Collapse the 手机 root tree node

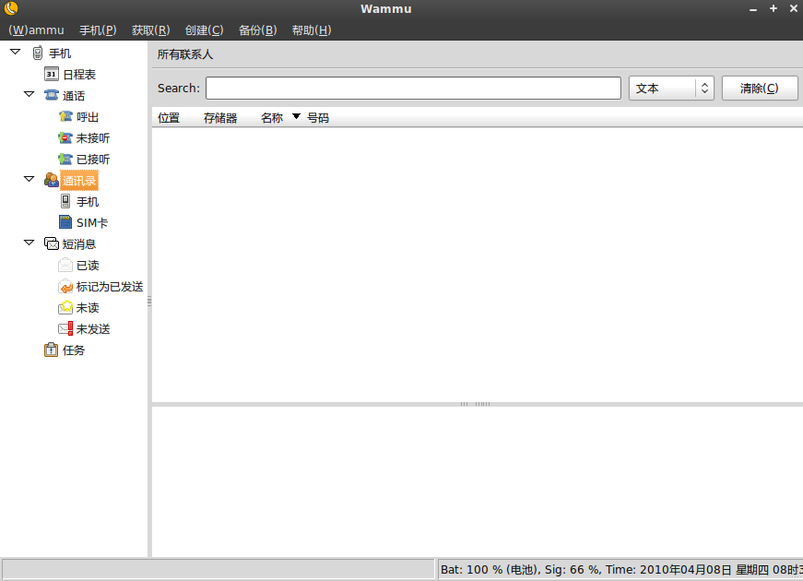[x=15, y=53]
